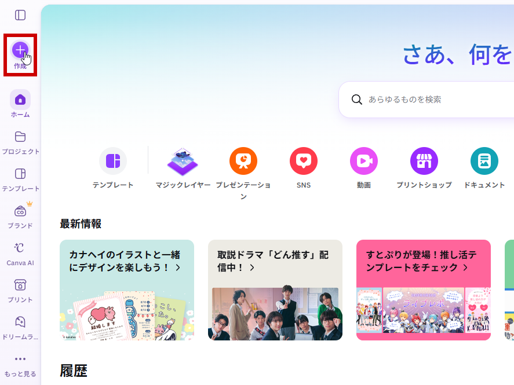
Task: Open Canva AI in the sidebar
Action: coord(19,248)
